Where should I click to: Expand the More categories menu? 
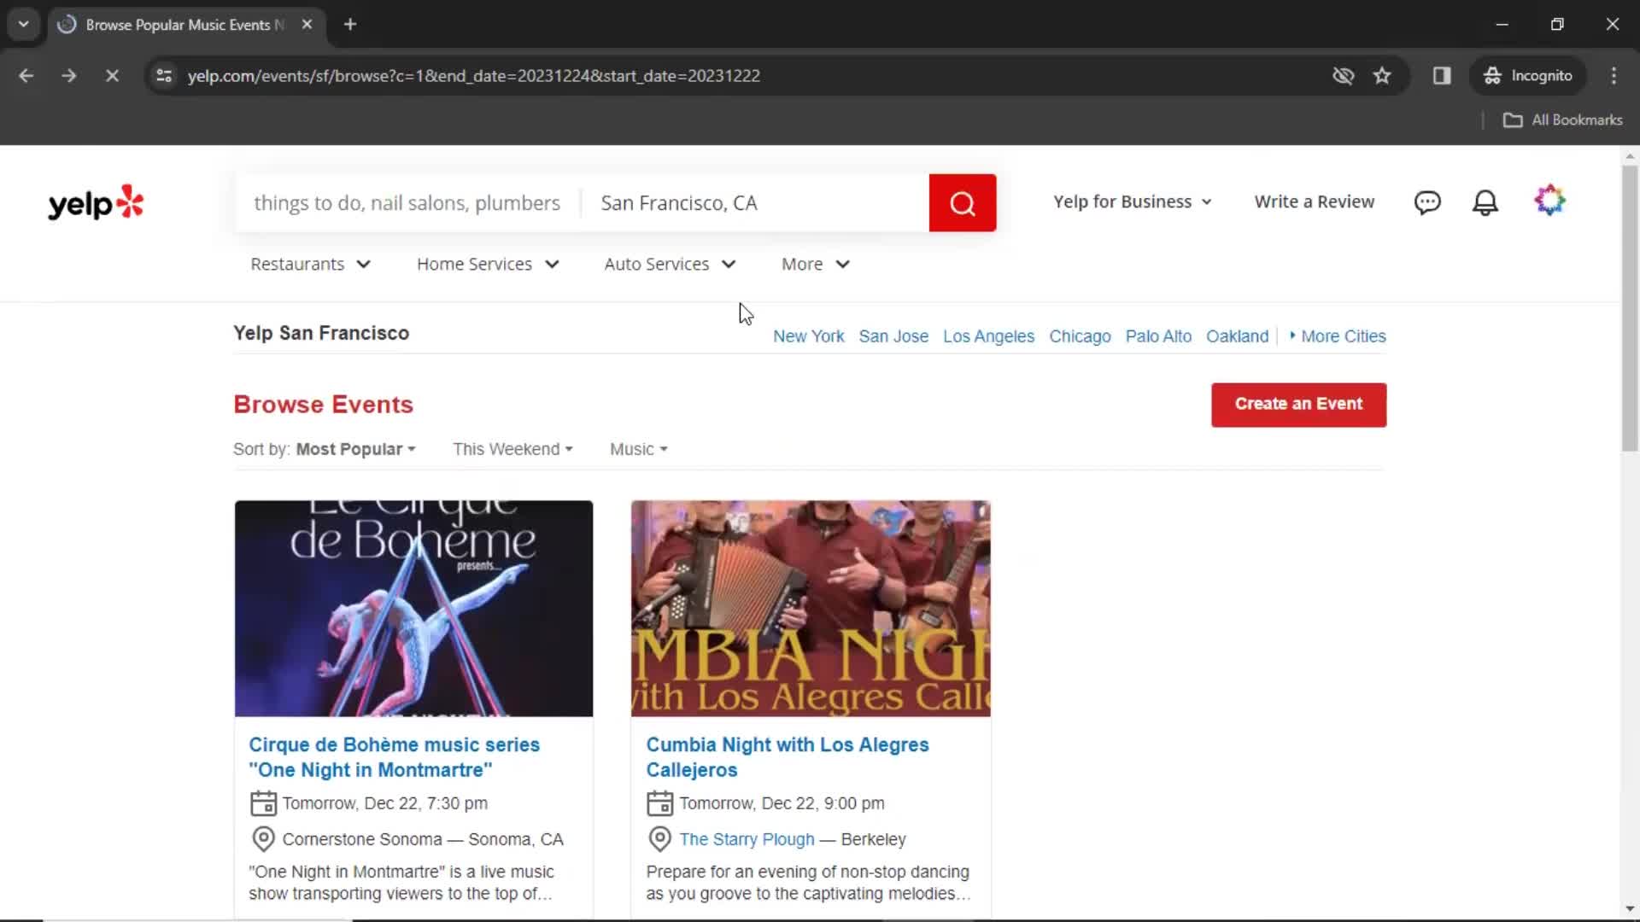(816, 265)
